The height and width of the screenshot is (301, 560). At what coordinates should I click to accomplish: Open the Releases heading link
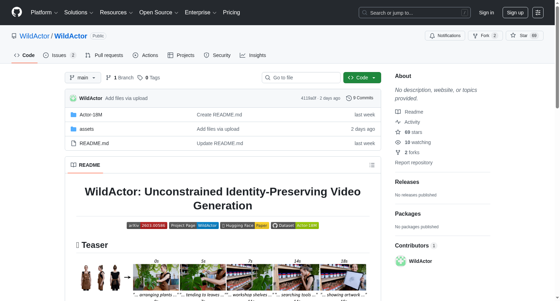coord(407,182)
